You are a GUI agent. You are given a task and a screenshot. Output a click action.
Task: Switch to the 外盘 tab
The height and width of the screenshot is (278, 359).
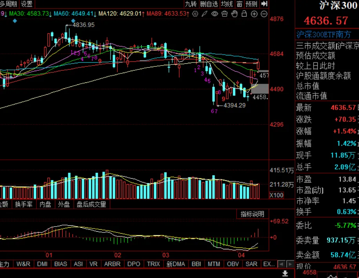[x=64, y=204]
